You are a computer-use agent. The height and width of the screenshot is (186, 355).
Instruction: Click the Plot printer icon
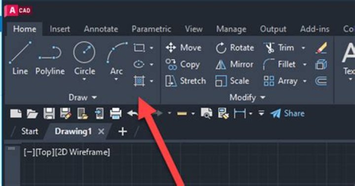(x=116, y=113)
